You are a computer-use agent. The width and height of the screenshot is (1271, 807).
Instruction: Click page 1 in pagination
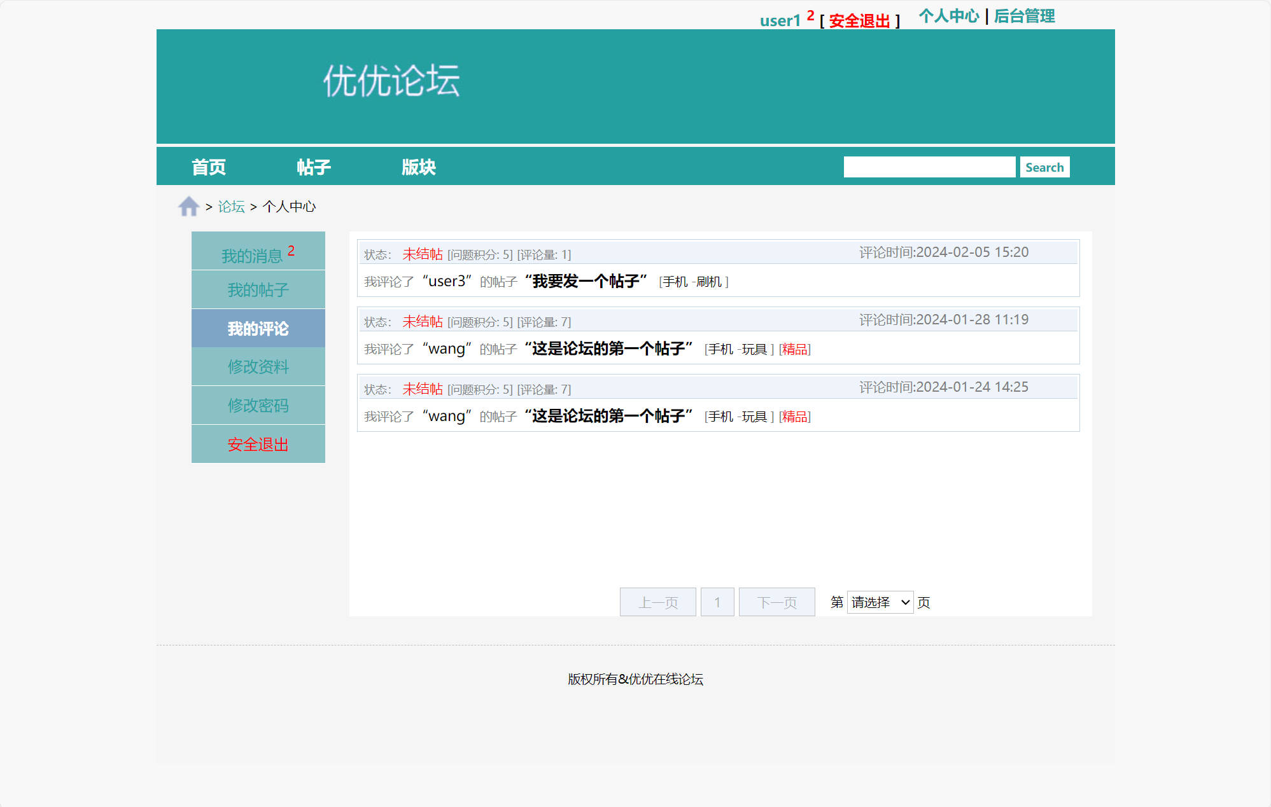tap(717, 602)
